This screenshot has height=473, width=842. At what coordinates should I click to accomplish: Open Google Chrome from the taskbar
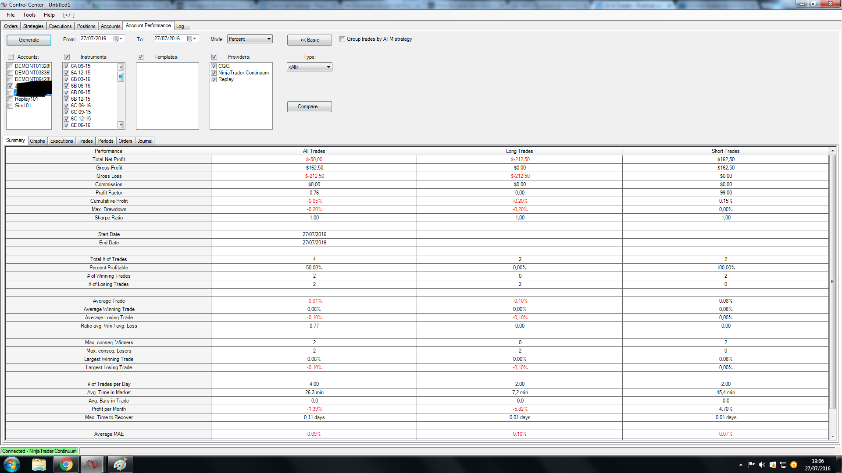click(x=66, y=464)
